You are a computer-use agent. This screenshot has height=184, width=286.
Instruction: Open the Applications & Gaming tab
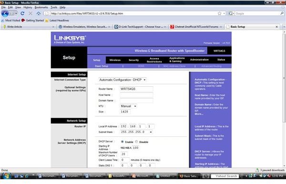[177, 60]
